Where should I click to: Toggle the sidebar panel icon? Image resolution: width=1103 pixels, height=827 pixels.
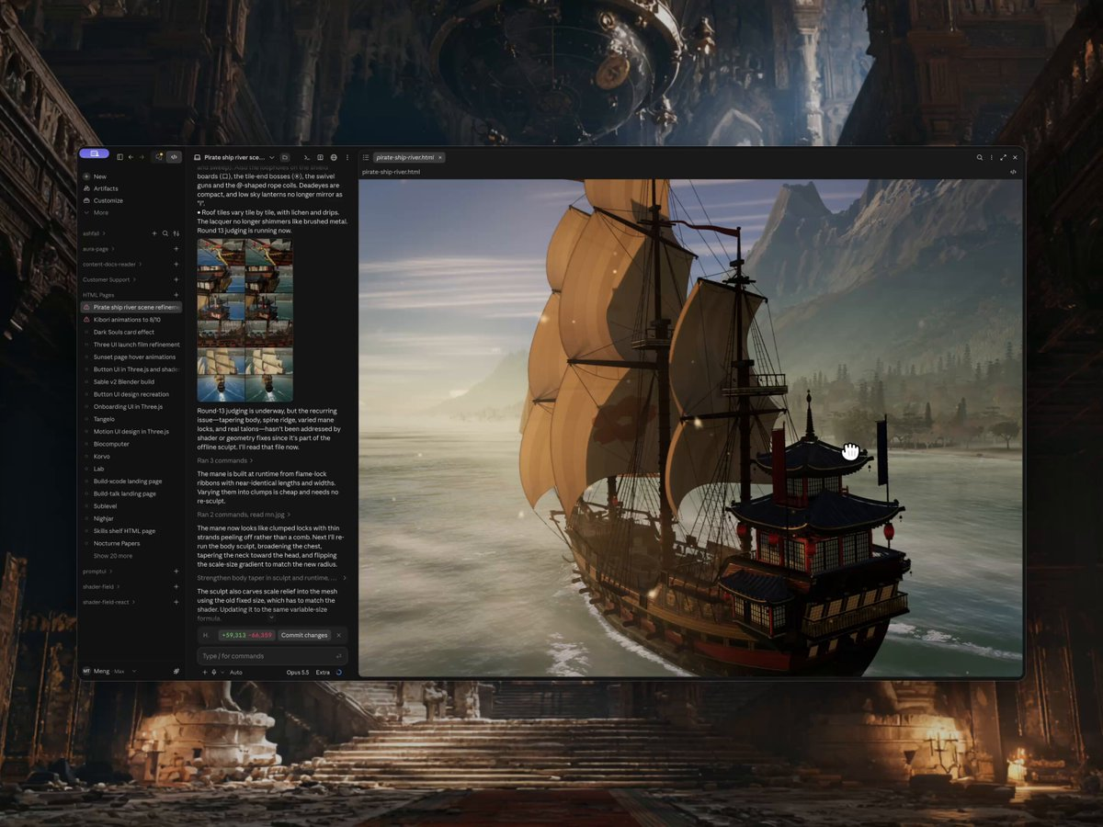tap(119, 157)
